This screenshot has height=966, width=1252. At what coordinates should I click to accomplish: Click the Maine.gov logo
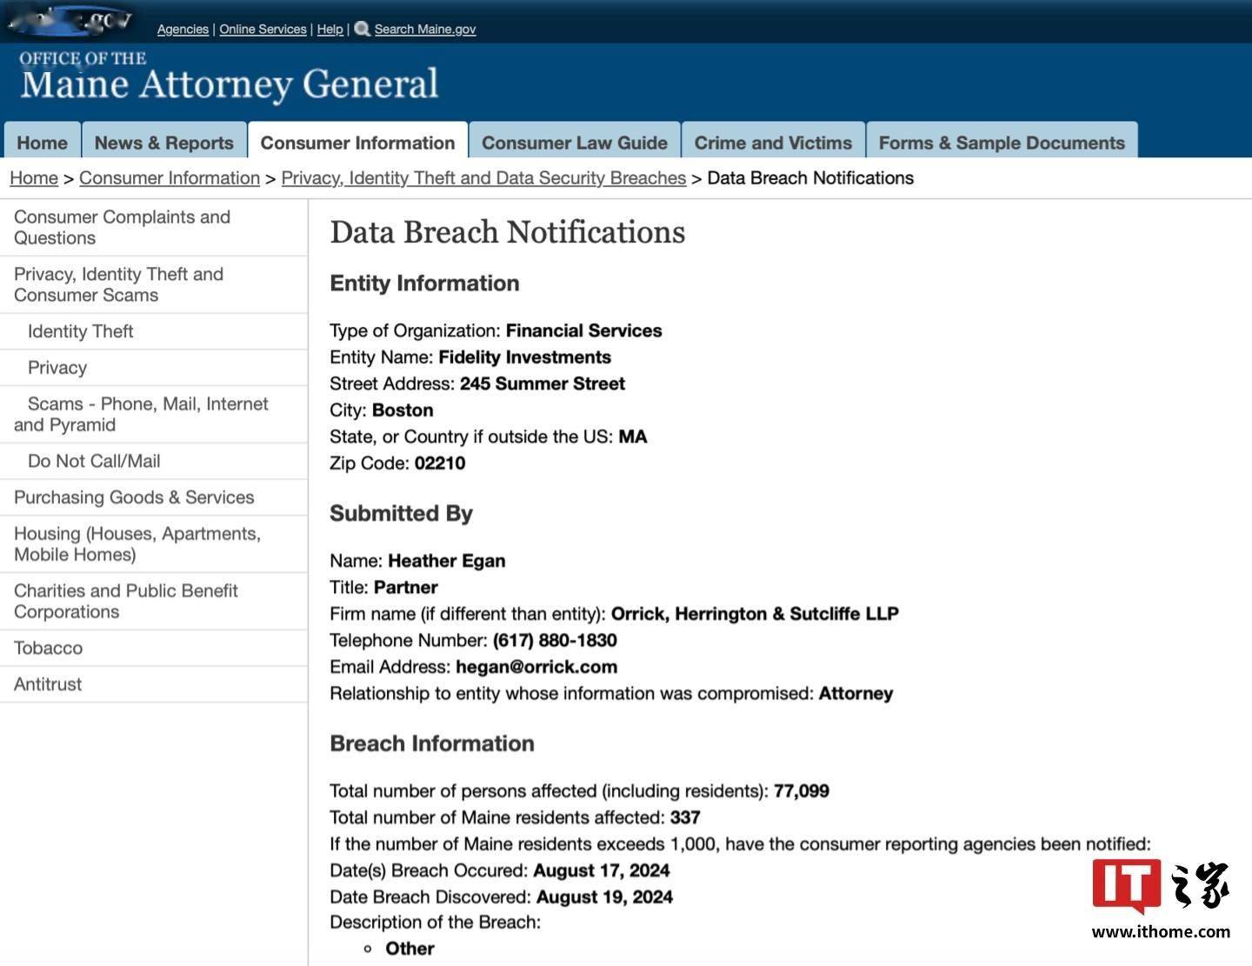point(71,19)
